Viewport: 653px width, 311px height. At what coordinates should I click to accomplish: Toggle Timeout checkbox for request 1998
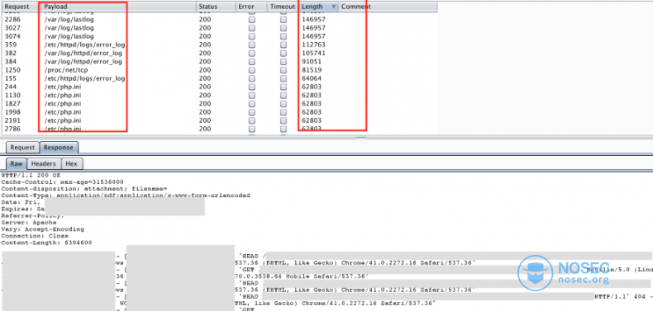pos(284,112)
